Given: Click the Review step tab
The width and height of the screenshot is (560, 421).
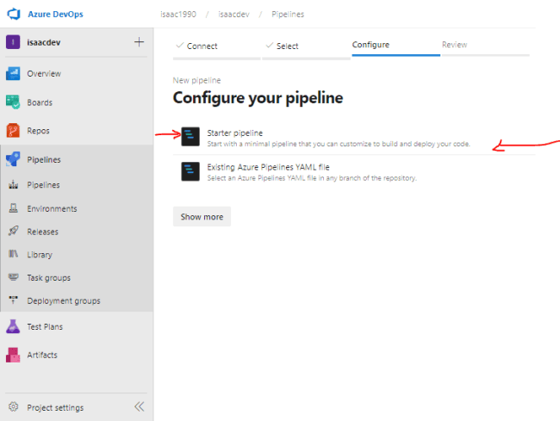Looking at the screenshot, I should (454, 45).
